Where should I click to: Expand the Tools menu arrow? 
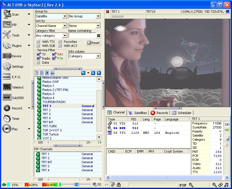(x=29, y=35)
